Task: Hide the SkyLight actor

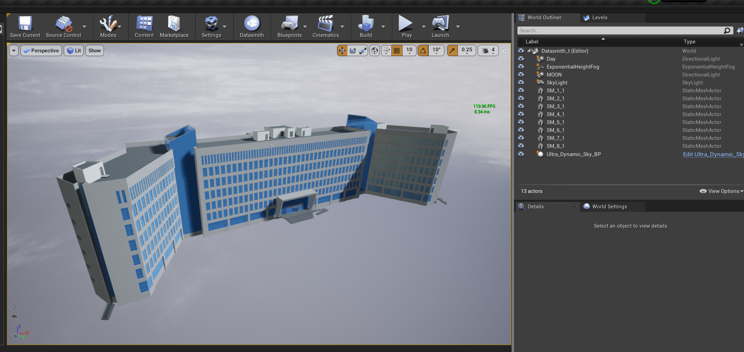Action: point(521,82)
